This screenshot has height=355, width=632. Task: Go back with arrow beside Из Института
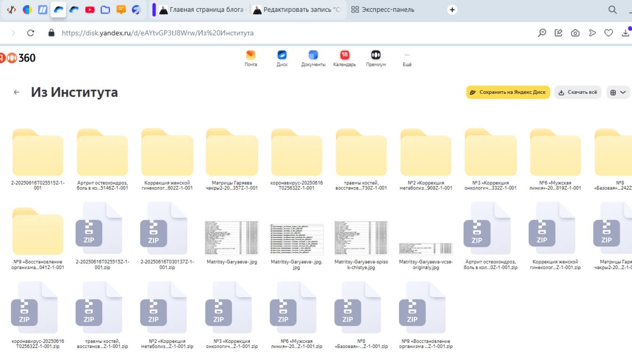[16, 92]
